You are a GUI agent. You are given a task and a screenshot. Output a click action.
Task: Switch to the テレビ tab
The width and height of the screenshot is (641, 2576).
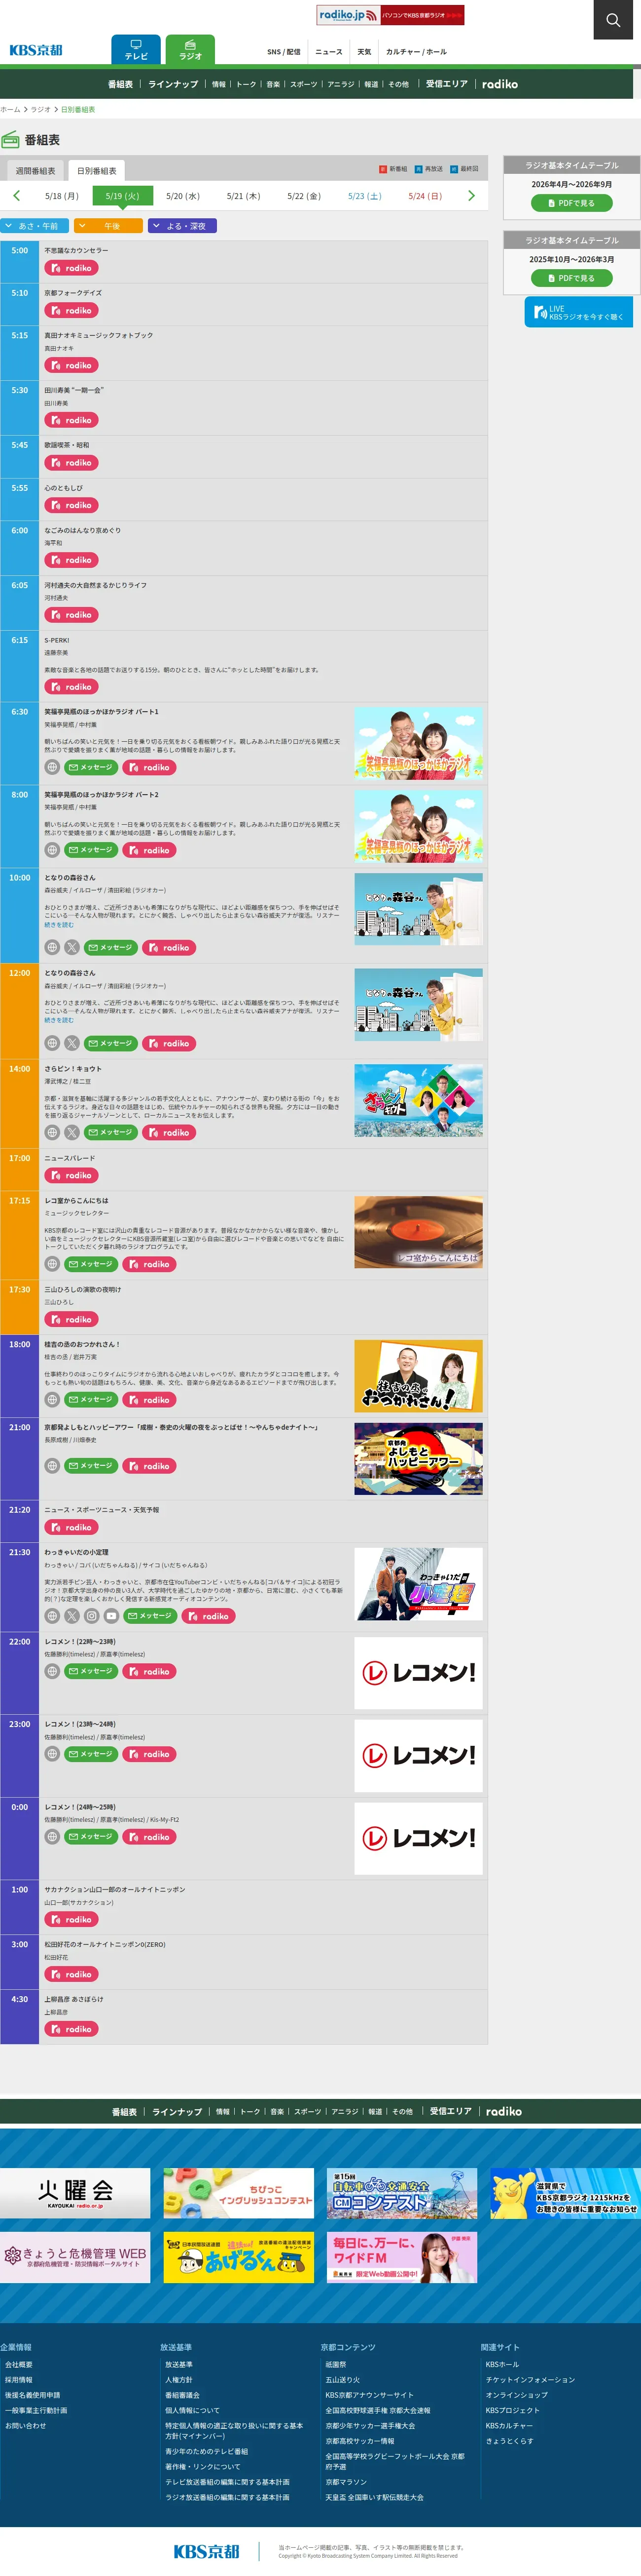(x=136, y=50)
